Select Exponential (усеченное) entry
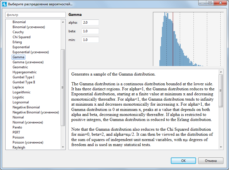Screen dimensions: 229x170 31,52
